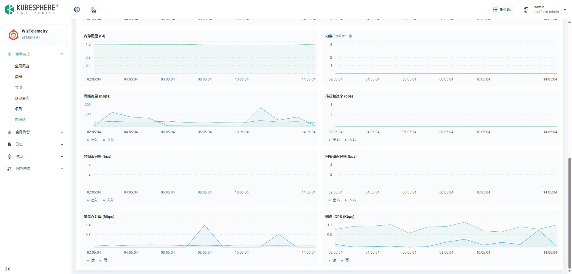Toggle 入站 series in 网络丢包率 chart
Viewport: 572px width, 274px height.
109,200
